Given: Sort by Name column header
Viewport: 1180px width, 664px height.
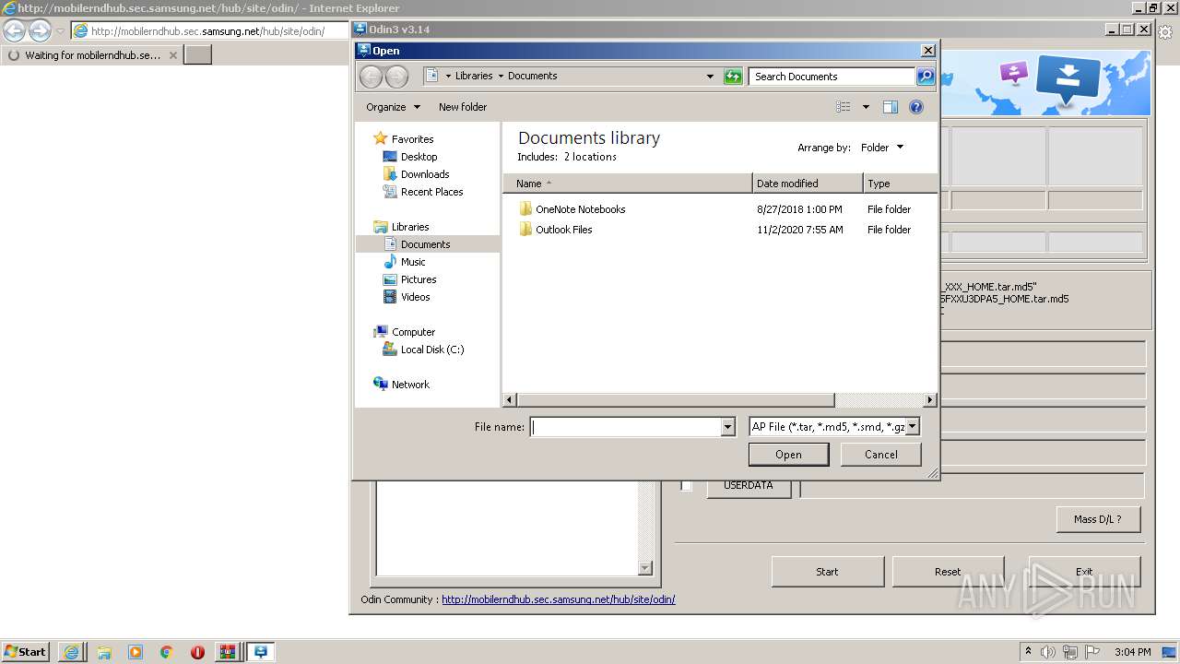Looking at the screenshot, I should click(627, 184).
